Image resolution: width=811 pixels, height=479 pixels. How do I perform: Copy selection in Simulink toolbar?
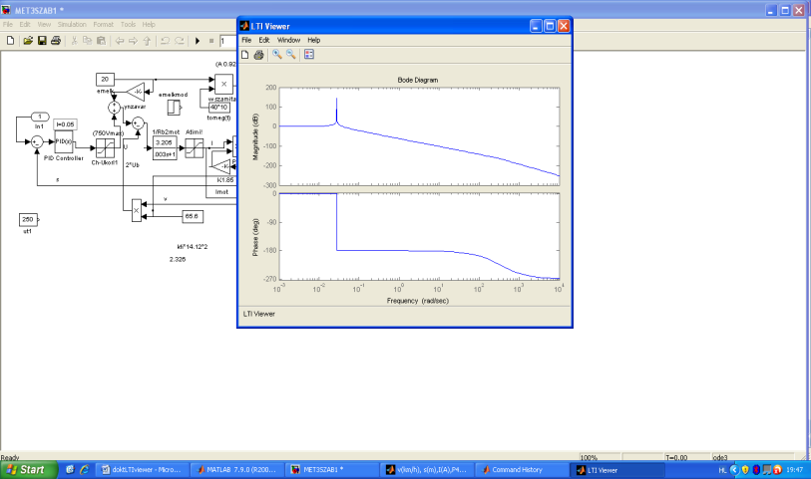click(x=88, y=40)
